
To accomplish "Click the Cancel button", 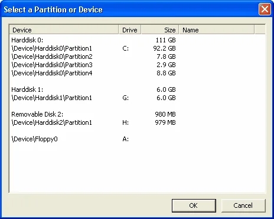I will [x=243, y=205].
